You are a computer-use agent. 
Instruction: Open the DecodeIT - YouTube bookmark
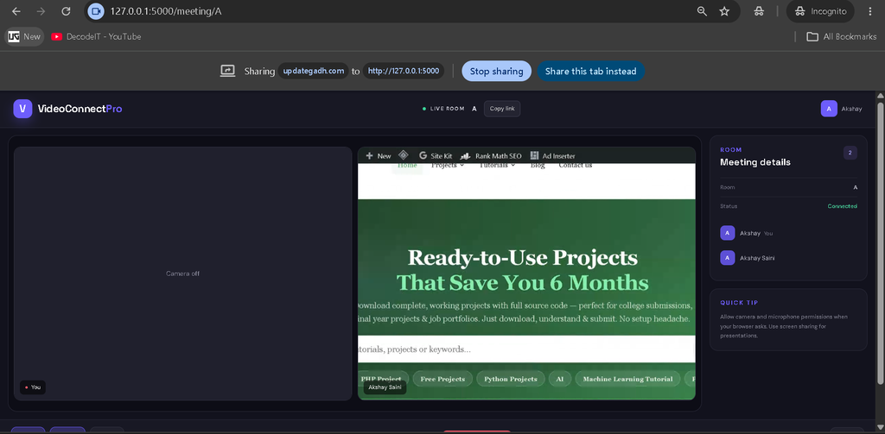click(x=96, y=36)
